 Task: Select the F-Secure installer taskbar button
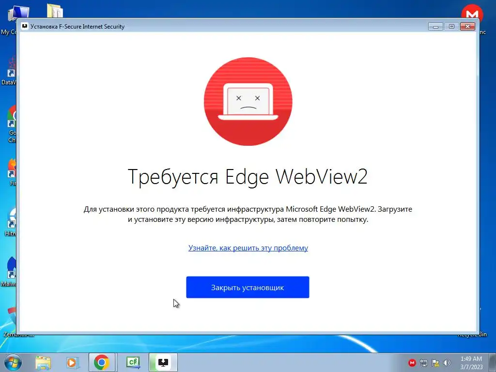pos(163,362)
